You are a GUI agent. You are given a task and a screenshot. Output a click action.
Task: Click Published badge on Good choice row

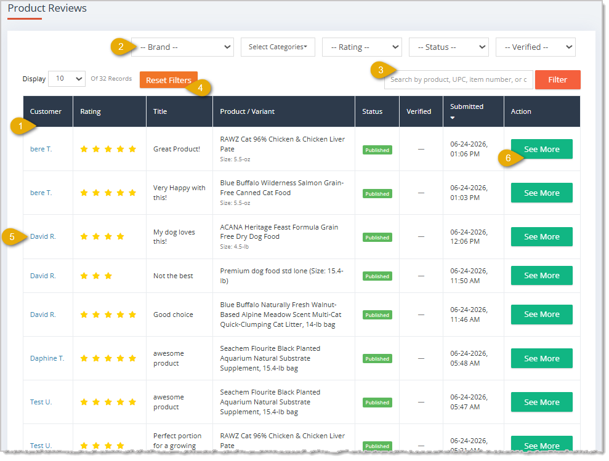(x=377, y=315)
